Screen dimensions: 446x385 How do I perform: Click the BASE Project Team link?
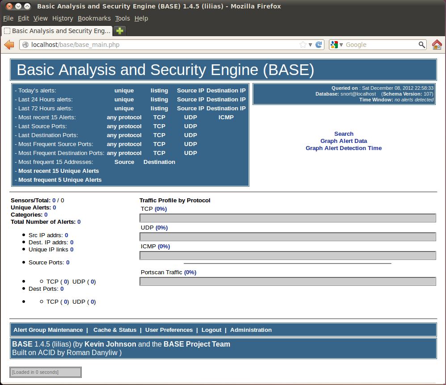(x=197, y=344)
